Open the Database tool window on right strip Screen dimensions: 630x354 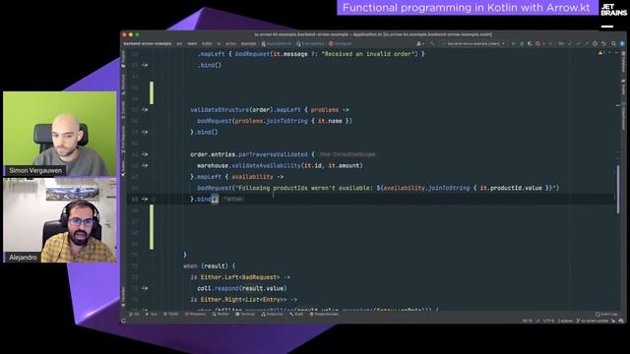coord(623,62)
